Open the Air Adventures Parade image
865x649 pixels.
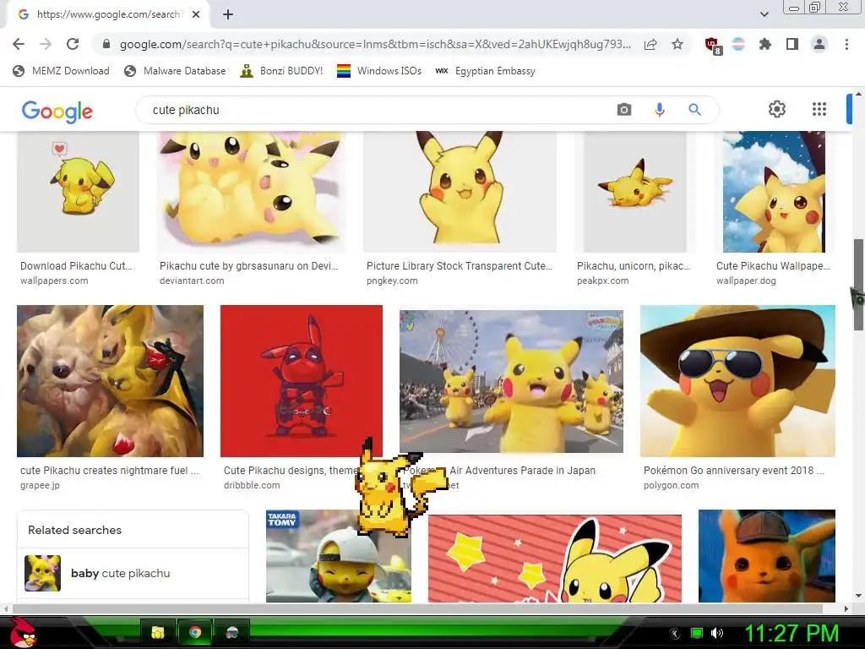(511, 381)
